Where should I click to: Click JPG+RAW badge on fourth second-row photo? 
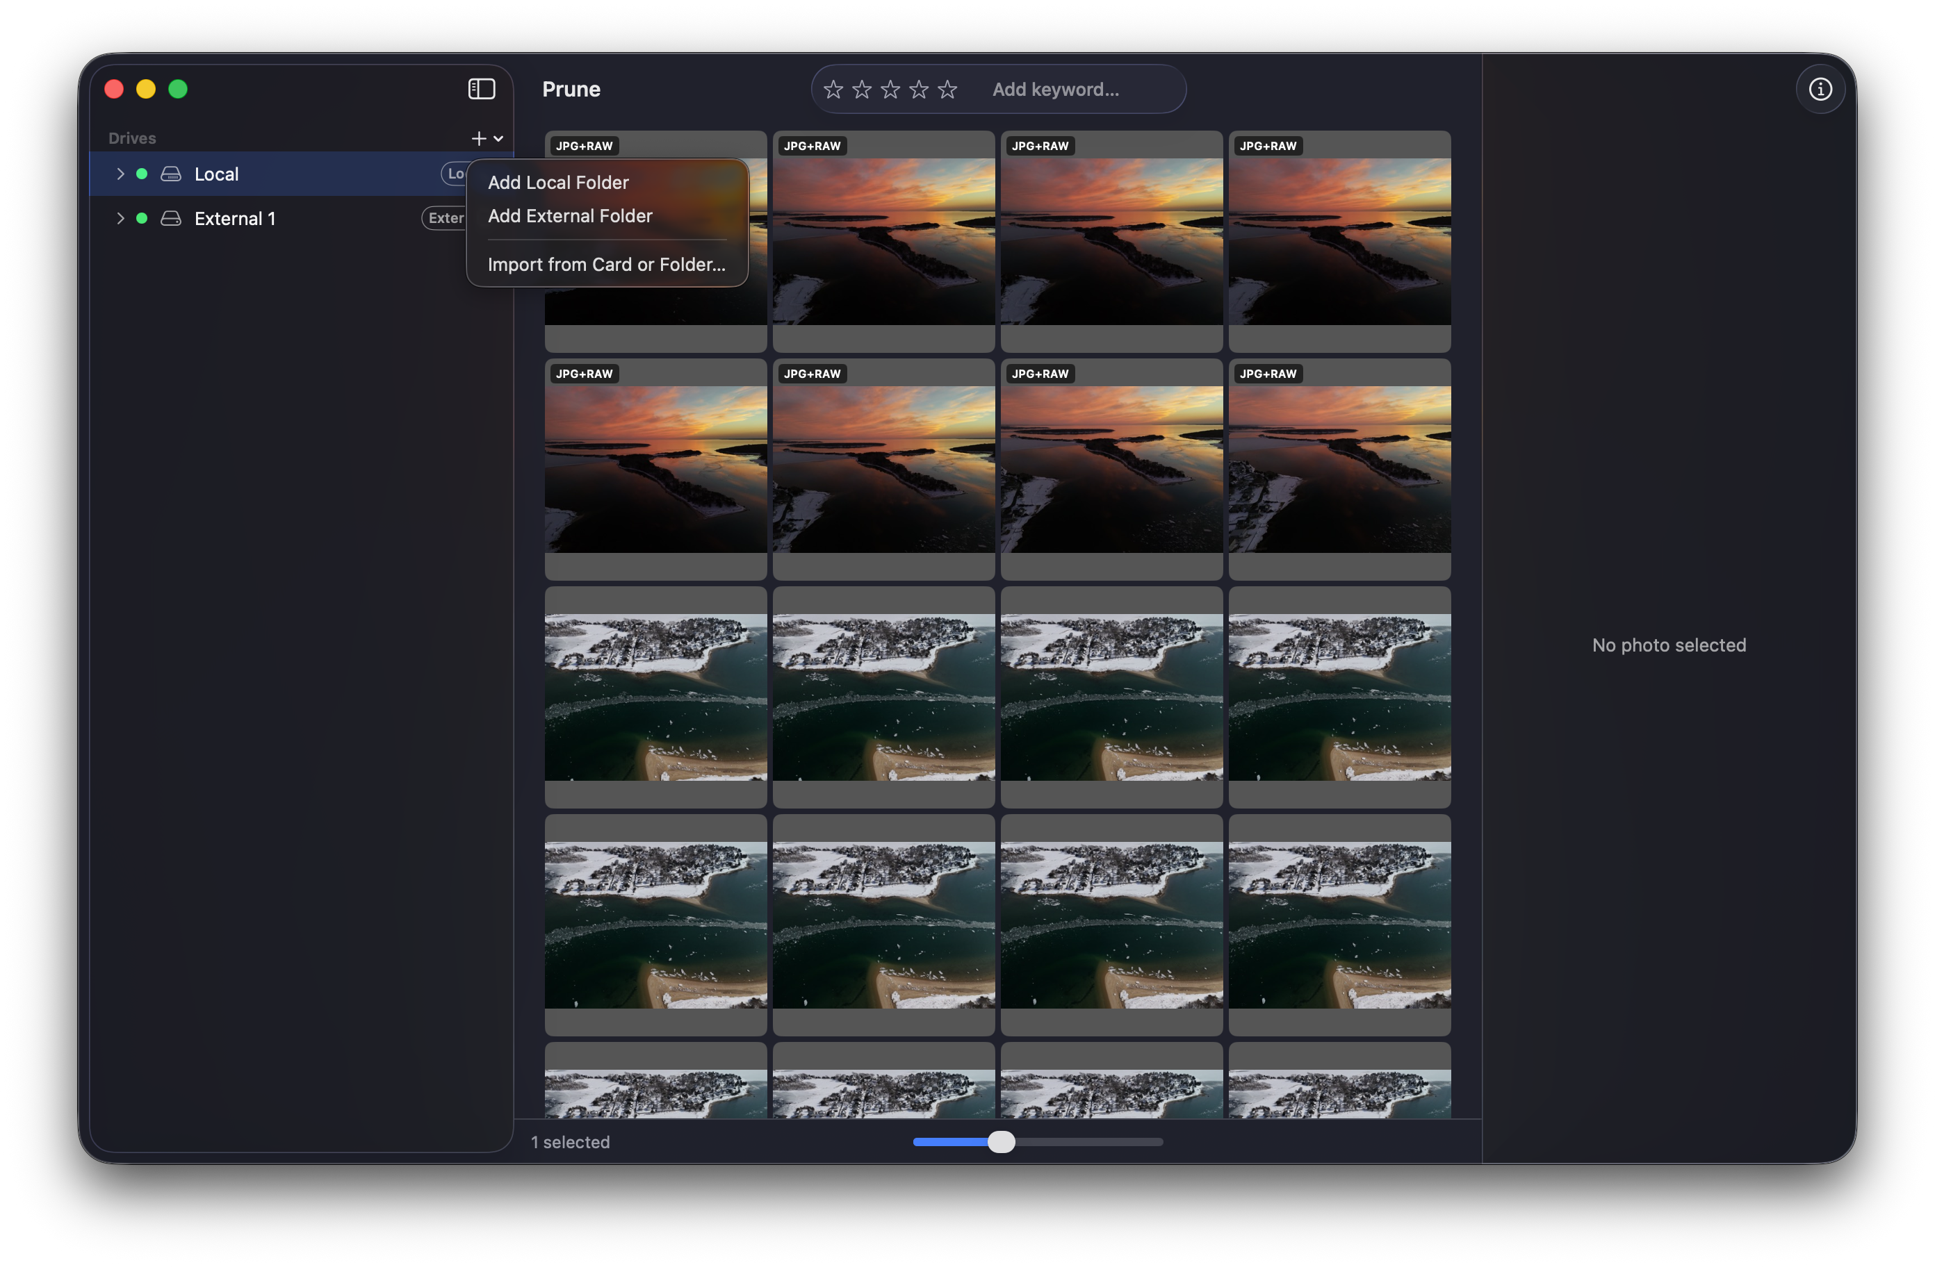coord(1268,374)
